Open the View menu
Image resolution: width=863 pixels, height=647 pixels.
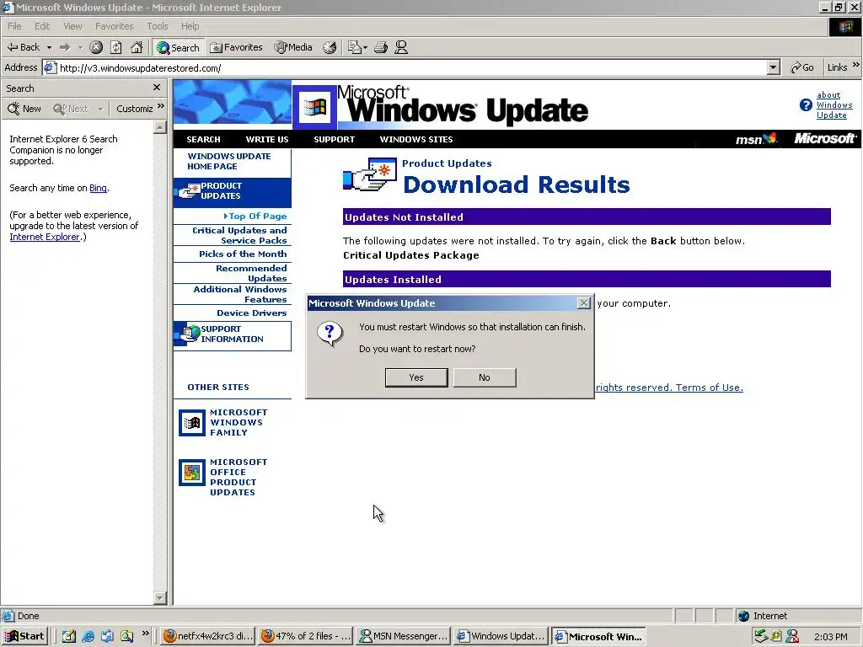[72, 26]
